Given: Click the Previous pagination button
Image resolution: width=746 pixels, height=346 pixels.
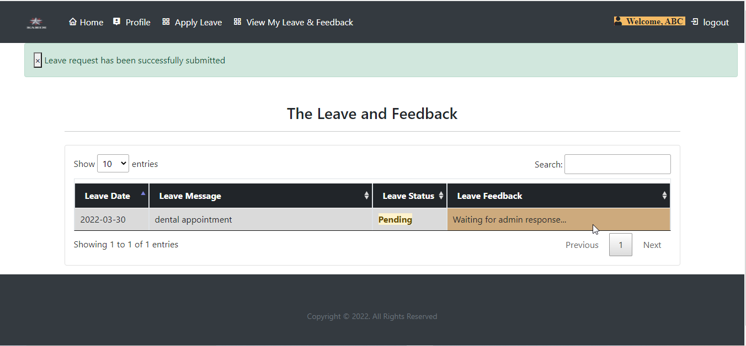Looking at the screenshot, I should click(x=582, y=245).
